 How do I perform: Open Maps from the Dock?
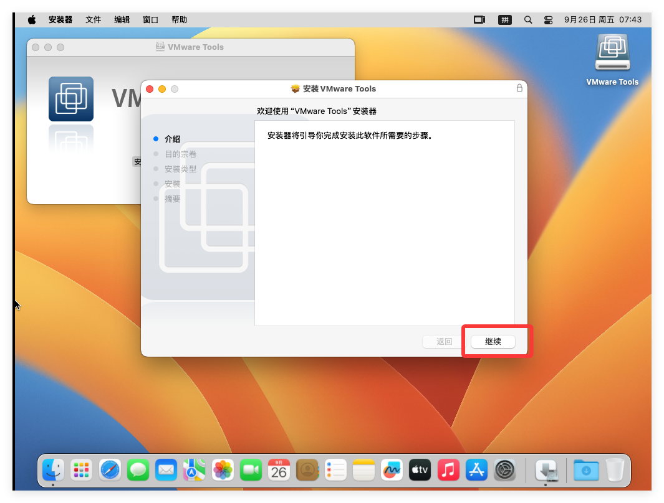click(195, 470)
